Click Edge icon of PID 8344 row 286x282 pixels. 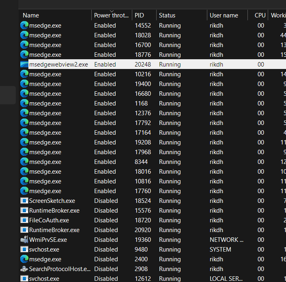(24, 162)
